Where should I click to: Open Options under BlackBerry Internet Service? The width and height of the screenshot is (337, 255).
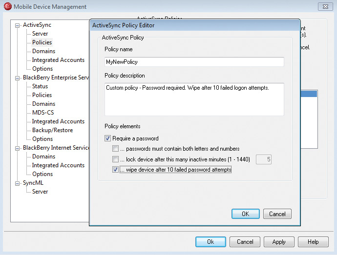(42, 174)
